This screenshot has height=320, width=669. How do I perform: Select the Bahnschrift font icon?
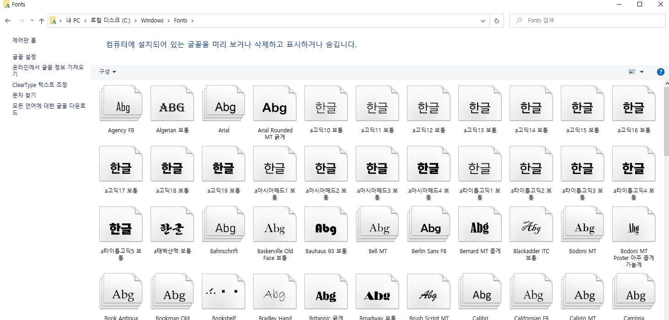coord(223,224)
